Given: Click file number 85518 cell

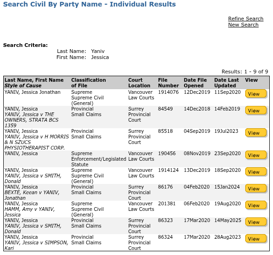Looking at the screenshot, I should (x=165, y=131).
